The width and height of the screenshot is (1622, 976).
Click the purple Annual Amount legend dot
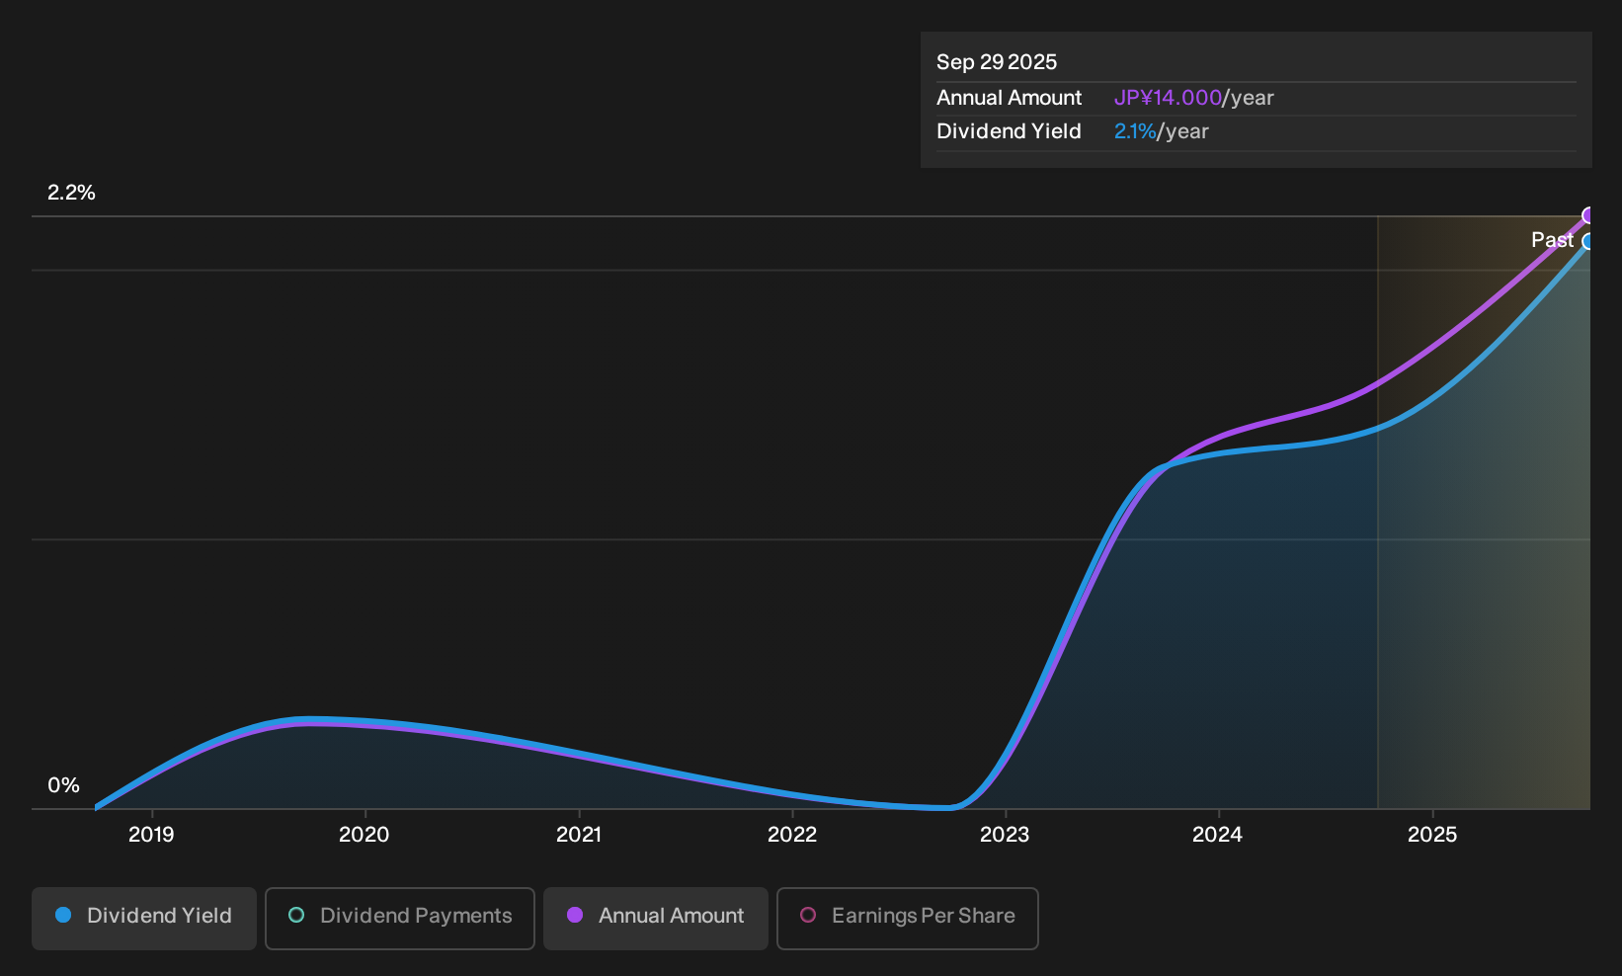coord(575,916)
